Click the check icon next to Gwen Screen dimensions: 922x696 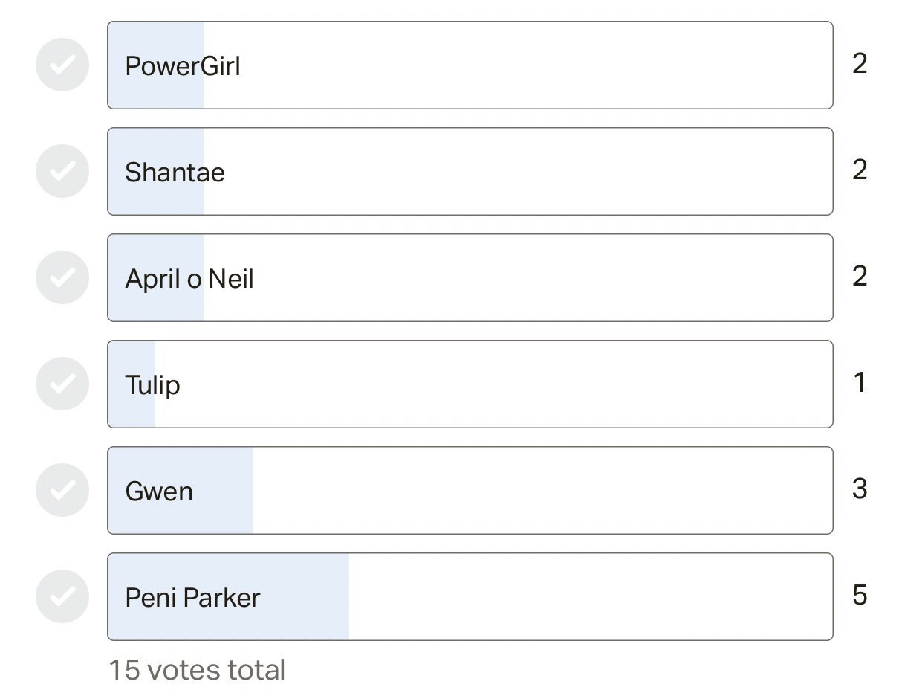[62, 491]
